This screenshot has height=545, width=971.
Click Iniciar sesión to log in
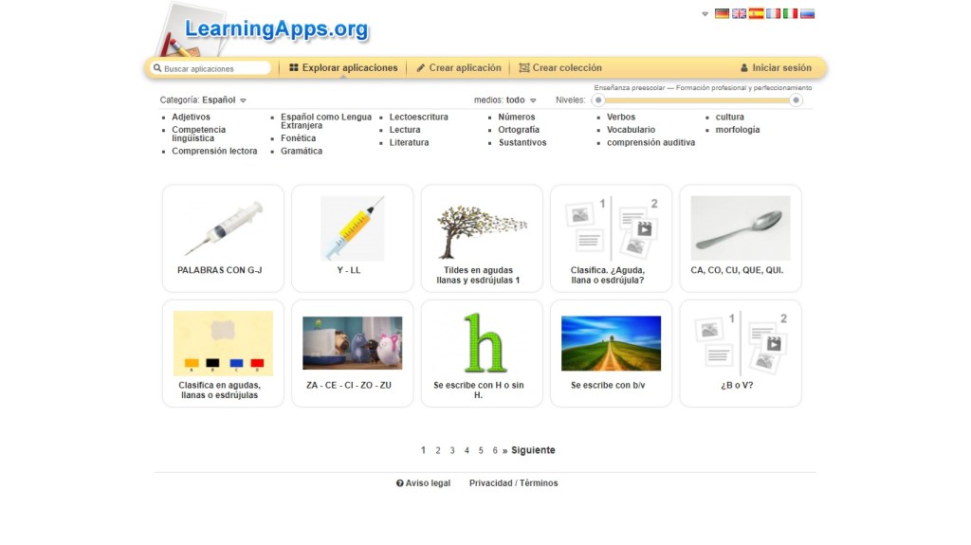776,68
